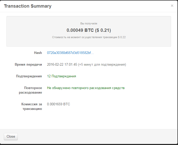
Task: Click the Transaction Summary title
Action: 28,6
